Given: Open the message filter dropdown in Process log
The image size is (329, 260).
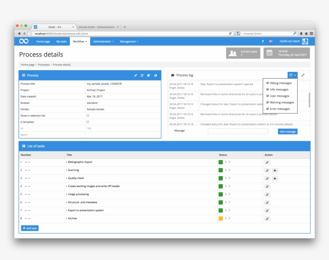Looking at the screenshot, I should [x=292, y=75].
